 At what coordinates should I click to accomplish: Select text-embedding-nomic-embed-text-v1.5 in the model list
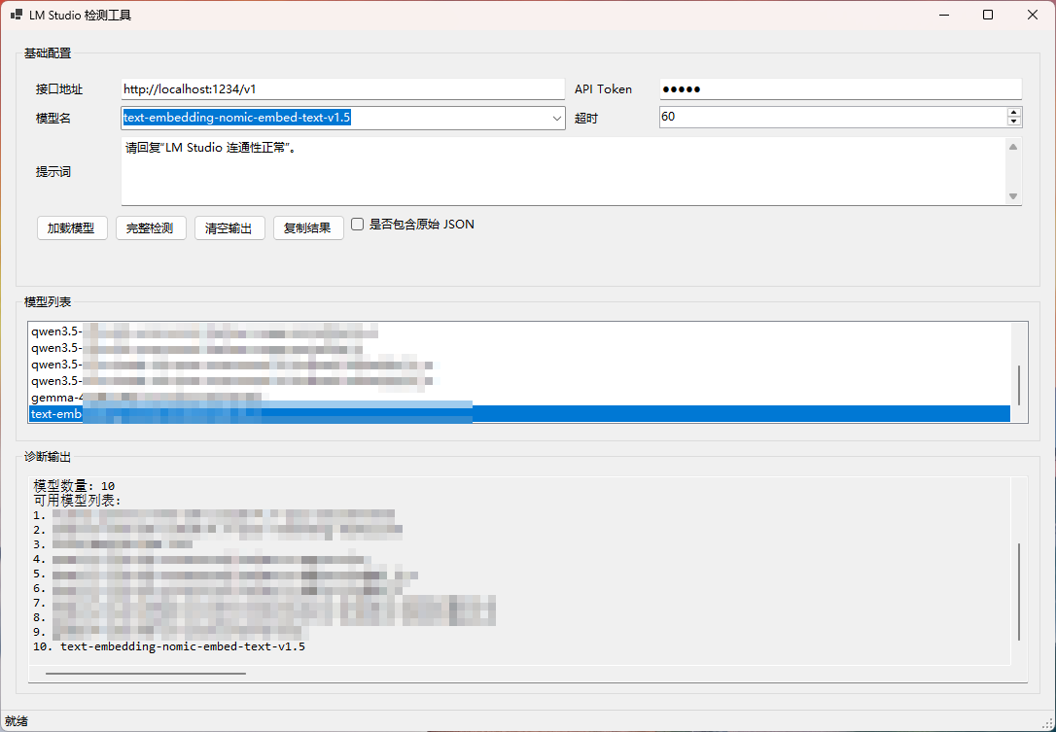tap(194, 413)
